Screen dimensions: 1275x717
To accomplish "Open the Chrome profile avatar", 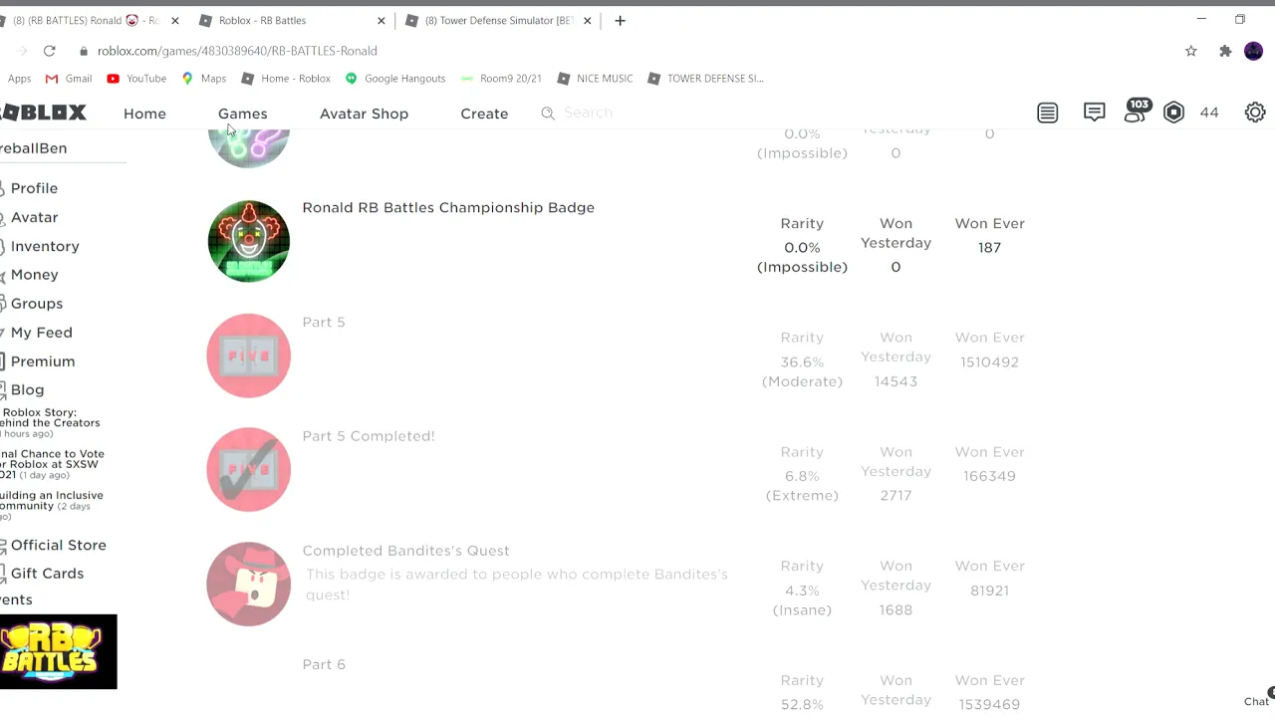I will [1254, 51].
